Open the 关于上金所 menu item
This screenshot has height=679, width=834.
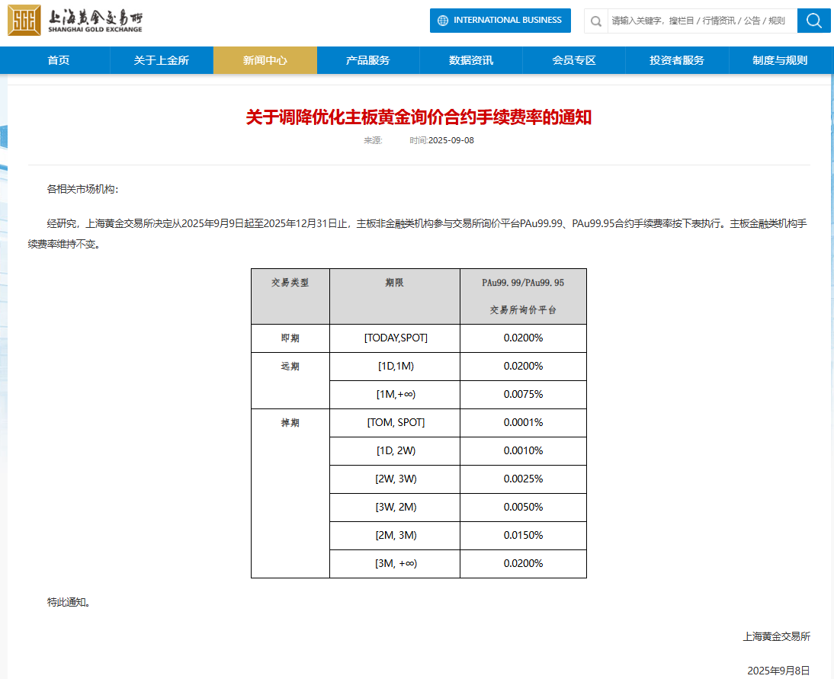pos(161,59)
